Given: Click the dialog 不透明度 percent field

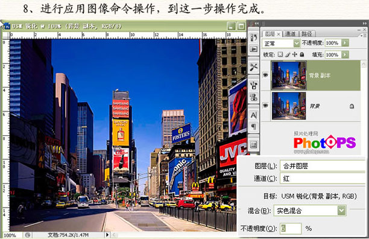Looking at the screenshot, I should point(291,228).
